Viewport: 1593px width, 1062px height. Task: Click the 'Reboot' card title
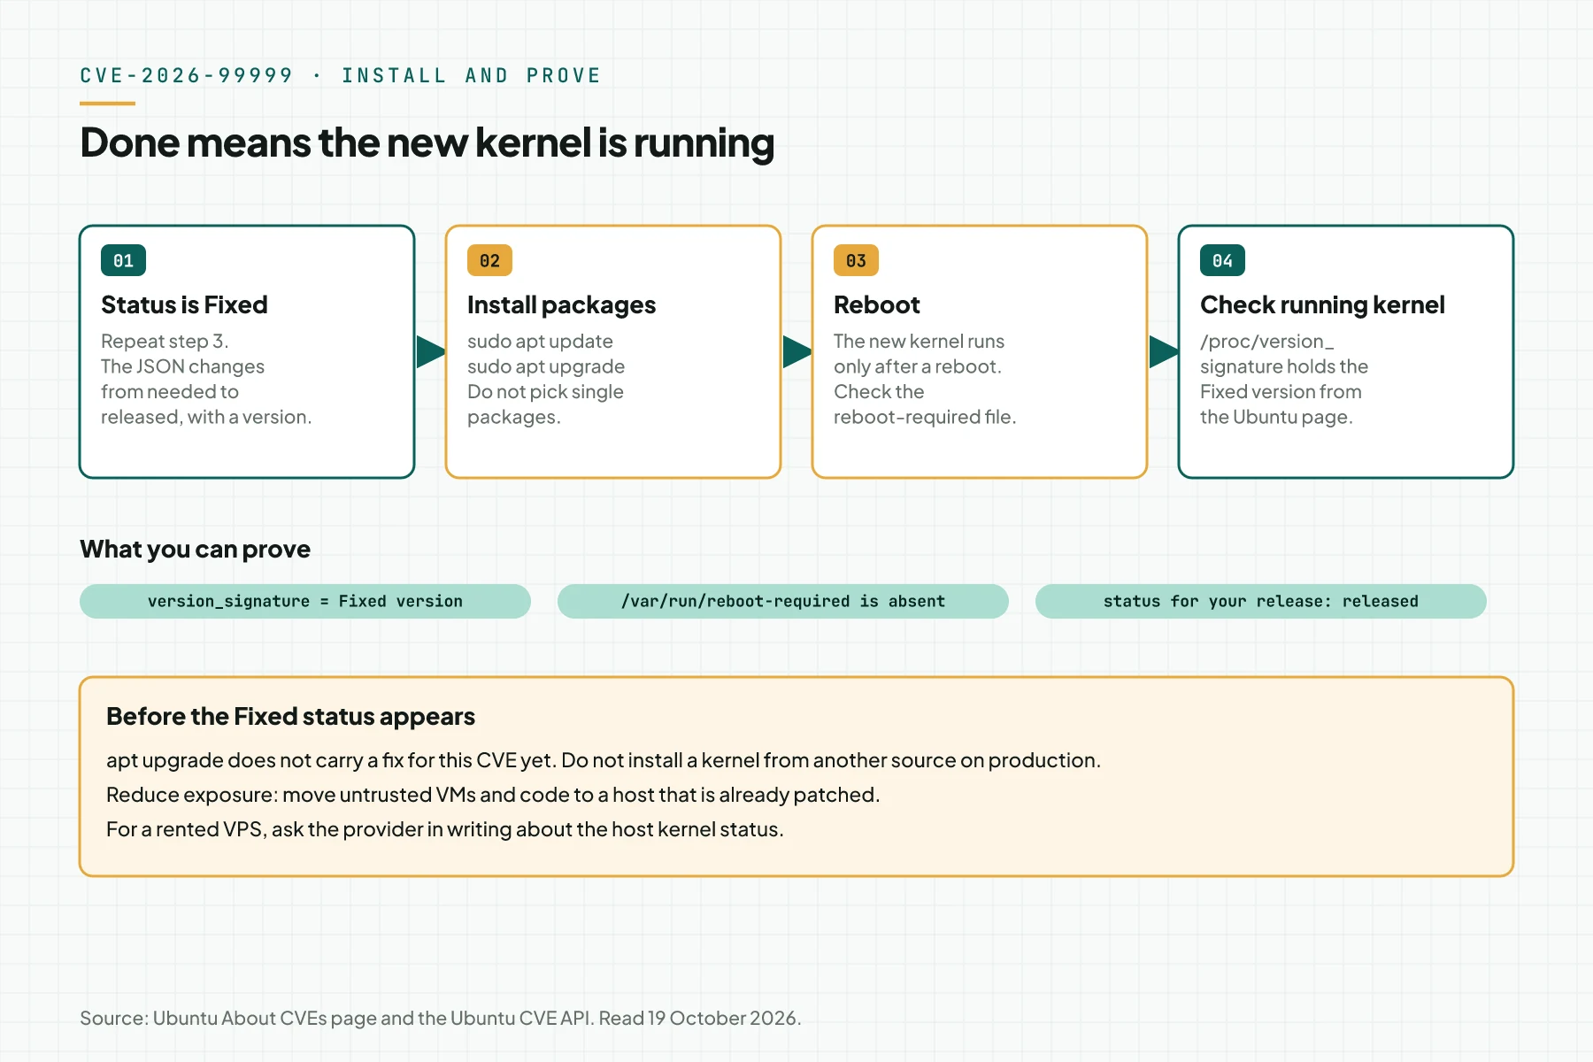pyautogui.click(x=877, y=304)
